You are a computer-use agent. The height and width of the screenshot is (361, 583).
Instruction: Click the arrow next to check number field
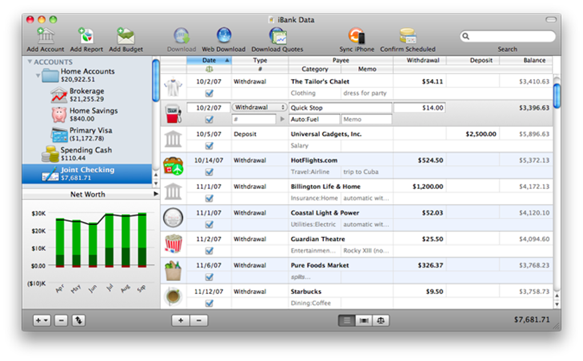pos(282,119)
